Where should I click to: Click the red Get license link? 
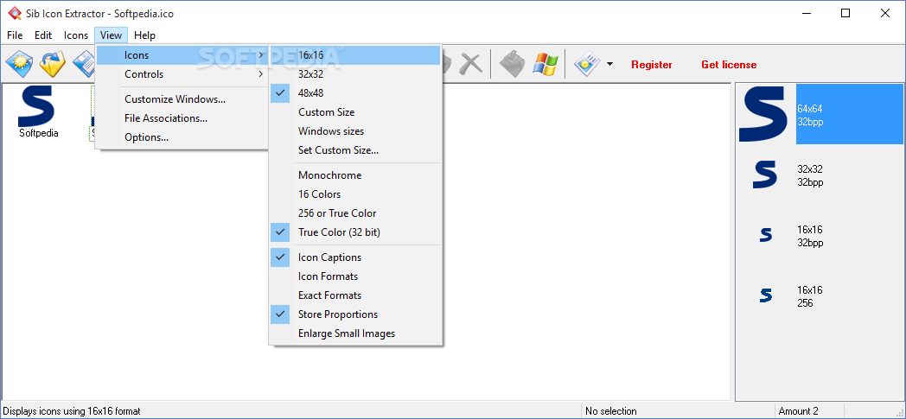click(x=729, y=65)
